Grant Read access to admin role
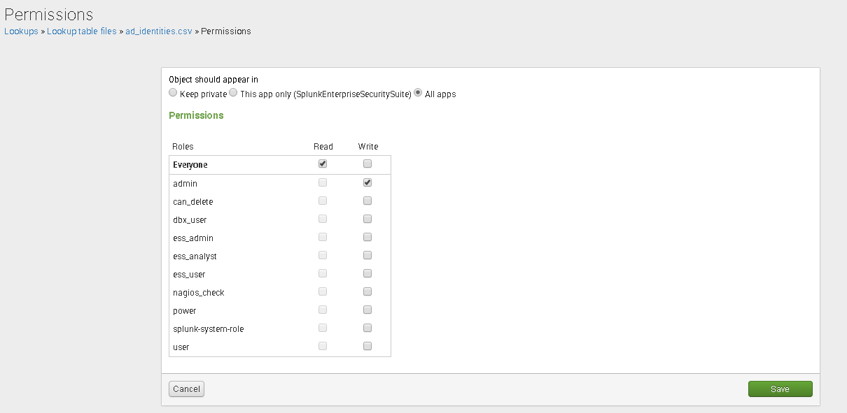This screenshot has width=847, height=413. point(322,182)
